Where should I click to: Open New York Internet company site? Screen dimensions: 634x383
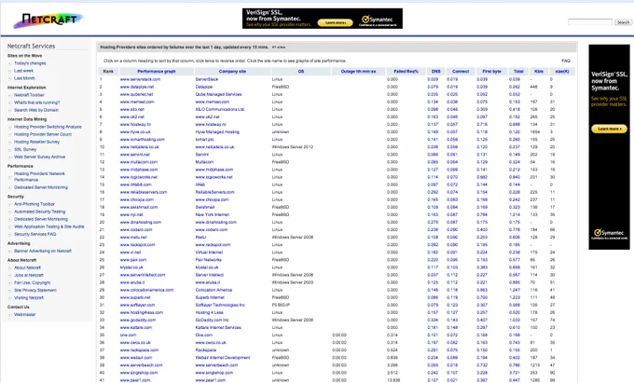point(213,214)
